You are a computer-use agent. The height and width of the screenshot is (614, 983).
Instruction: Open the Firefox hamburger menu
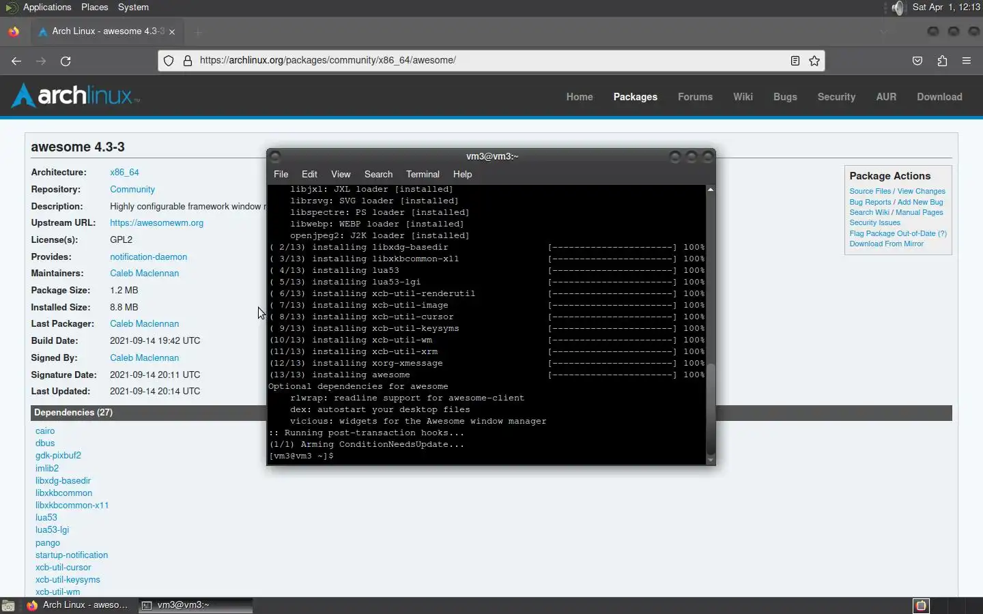967,61
